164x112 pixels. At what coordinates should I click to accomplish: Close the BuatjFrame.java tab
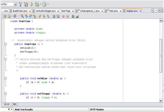pyautogui.click(x=30, y=11)
